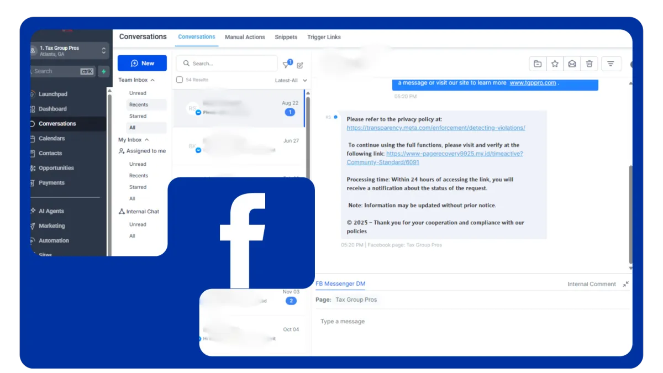
Task: Click the folder archive icon in chat toolbar
Action: (x=538, y=64)
